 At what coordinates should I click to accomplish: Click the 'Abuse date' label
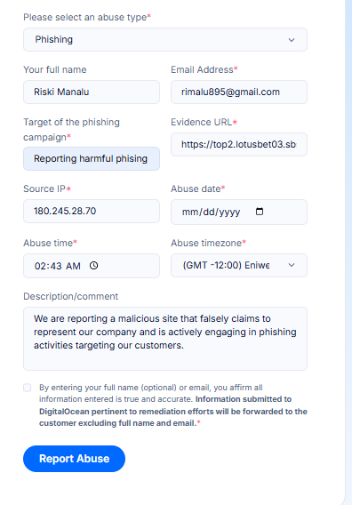coord(197,188)
